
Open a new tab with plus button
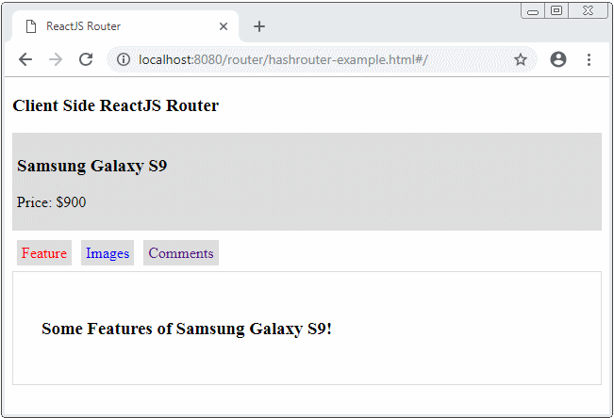pos(259,26)
